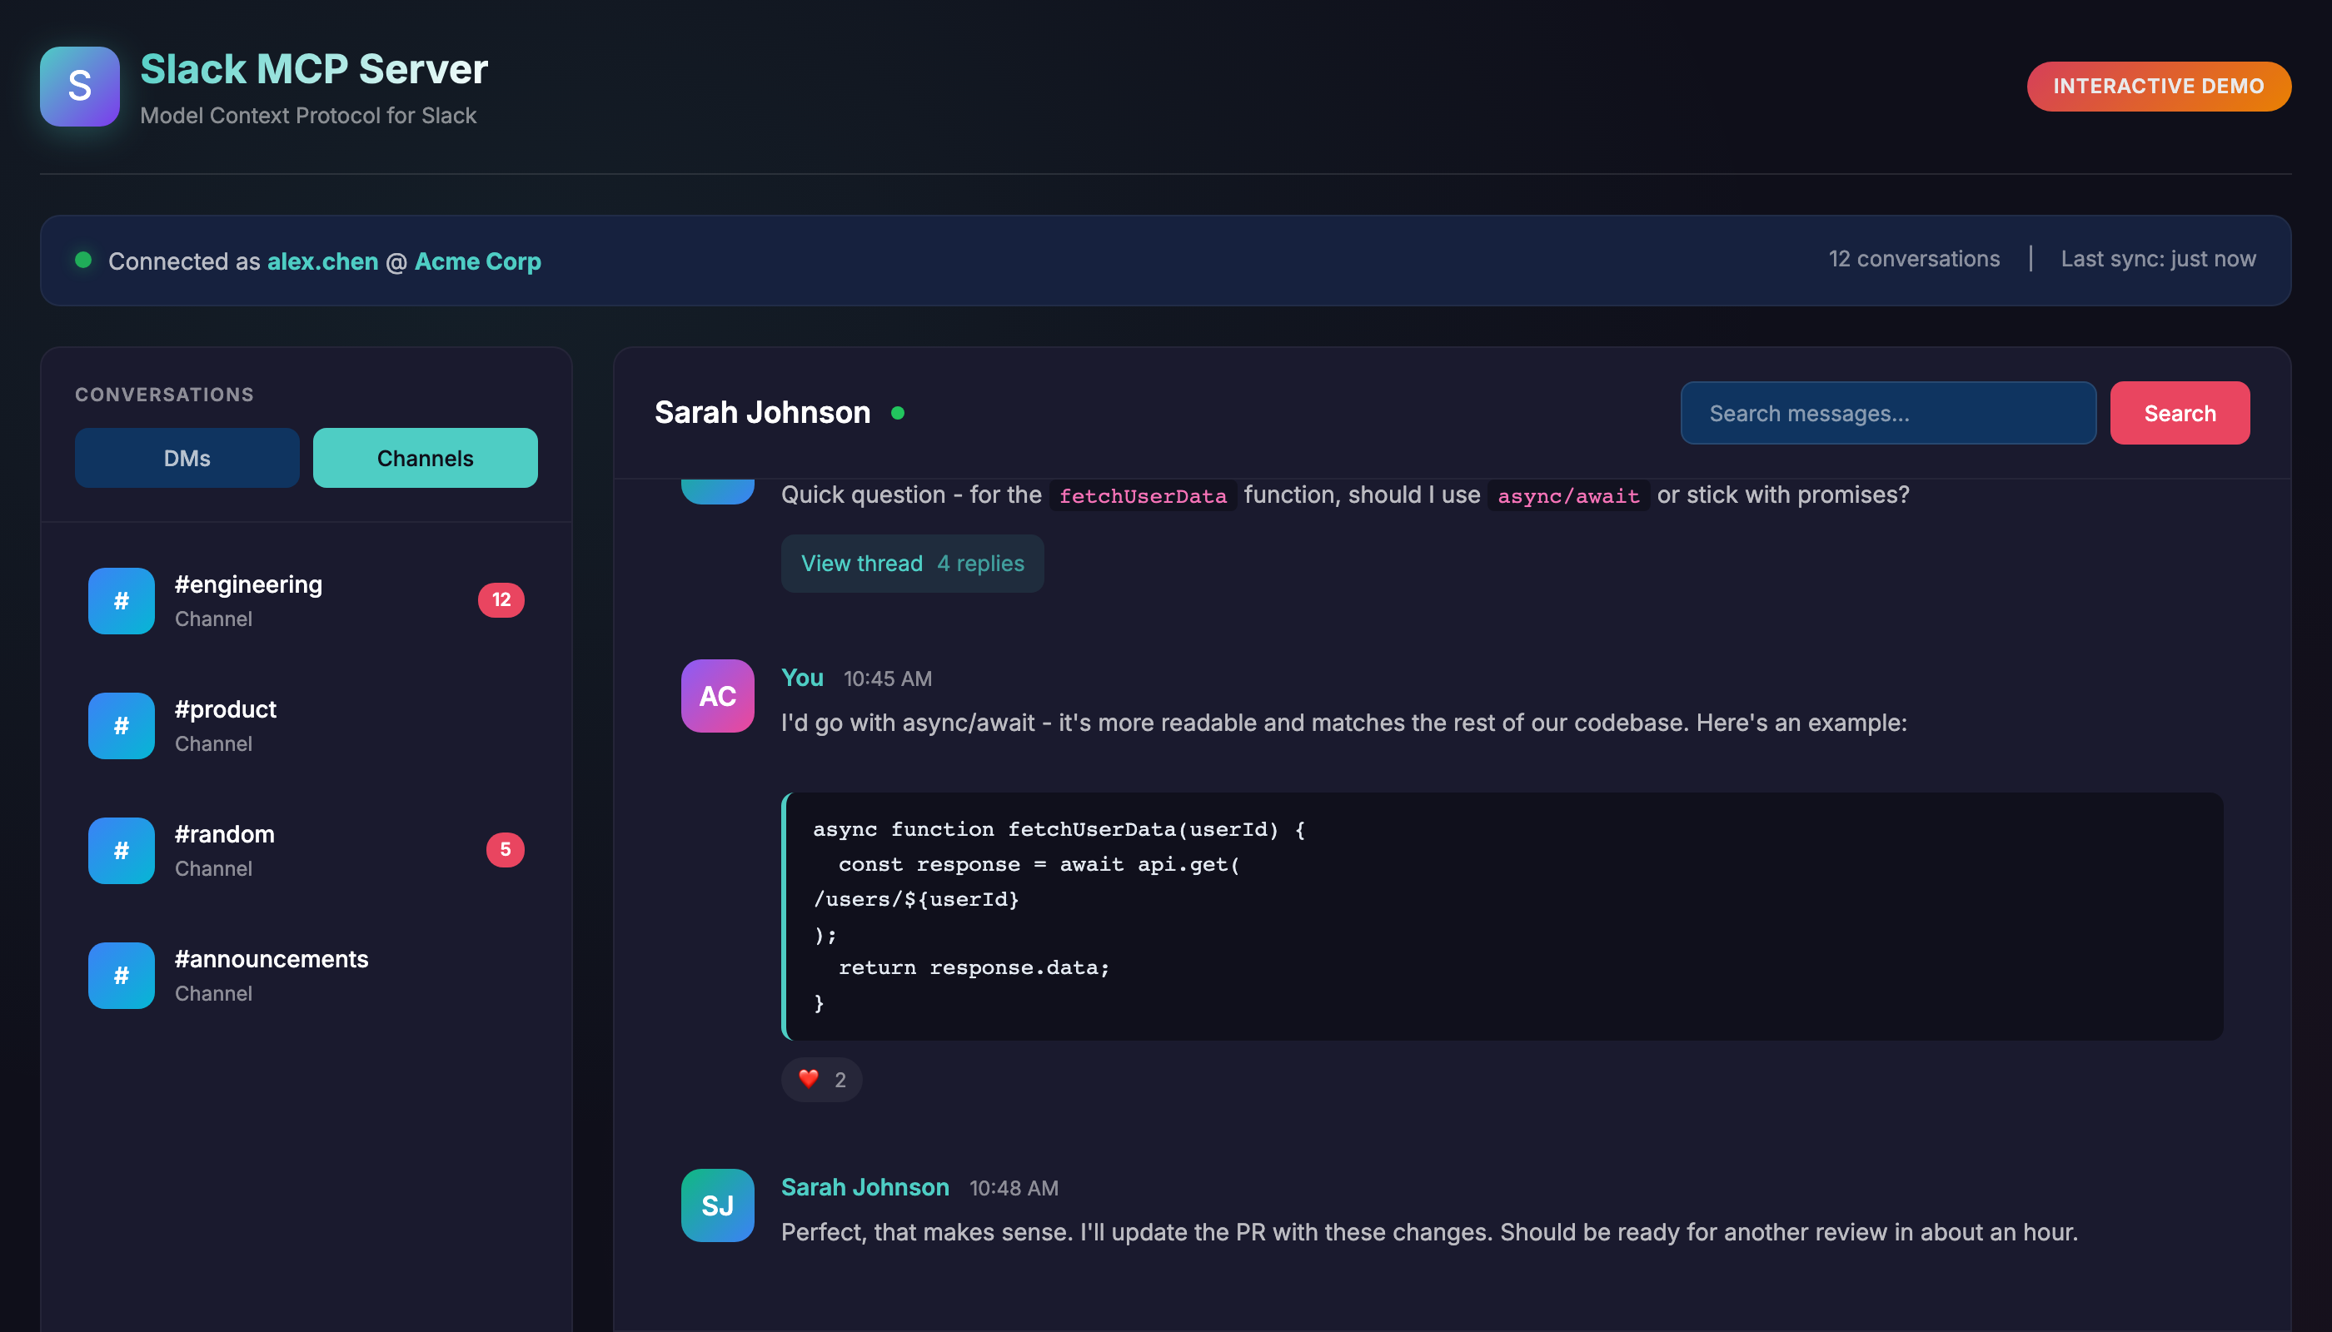The image size is (2332, 1332).
Task: Click the #product channel hash icon
Action: (121, 725)
